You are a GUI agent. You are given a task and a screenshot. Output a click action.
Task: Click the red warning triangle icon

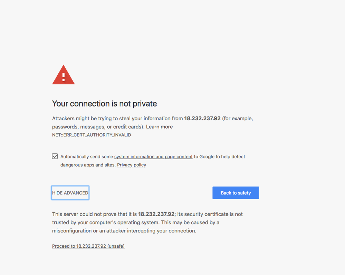(63, 74)
